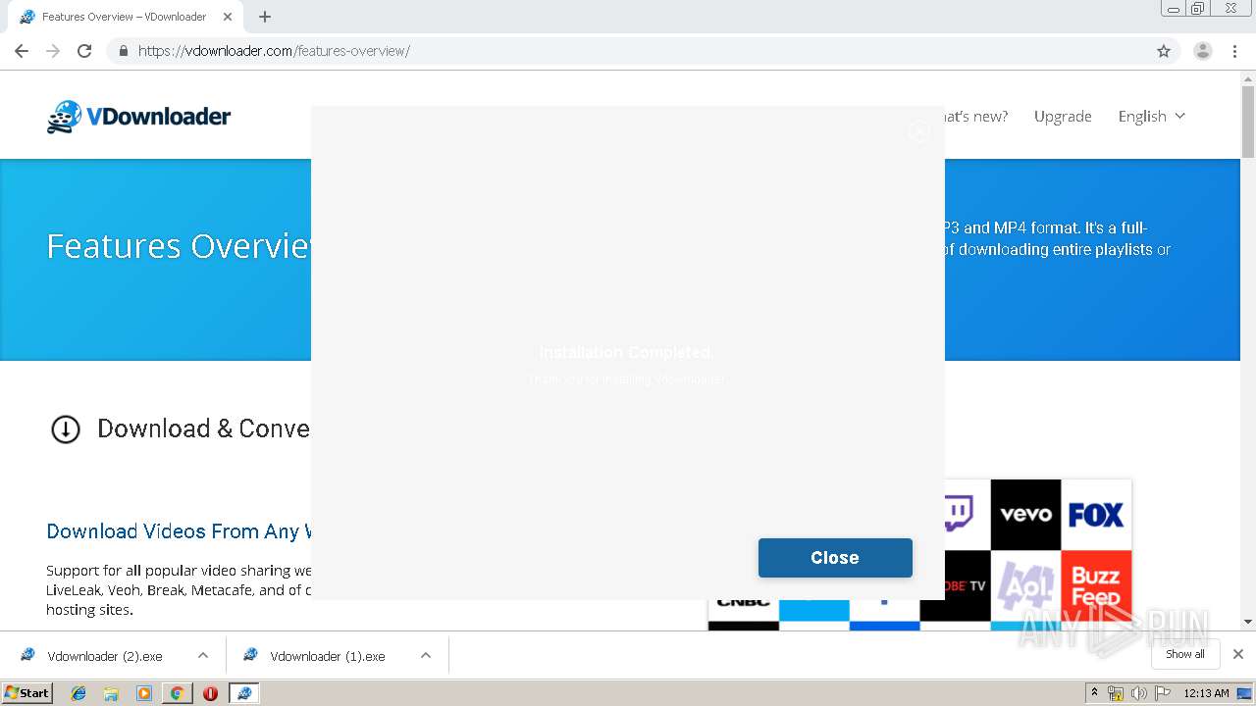Open Action Center flag icon
Image resolution: width=1256 pixels, height=706 pixels.
coord(1163,693)
